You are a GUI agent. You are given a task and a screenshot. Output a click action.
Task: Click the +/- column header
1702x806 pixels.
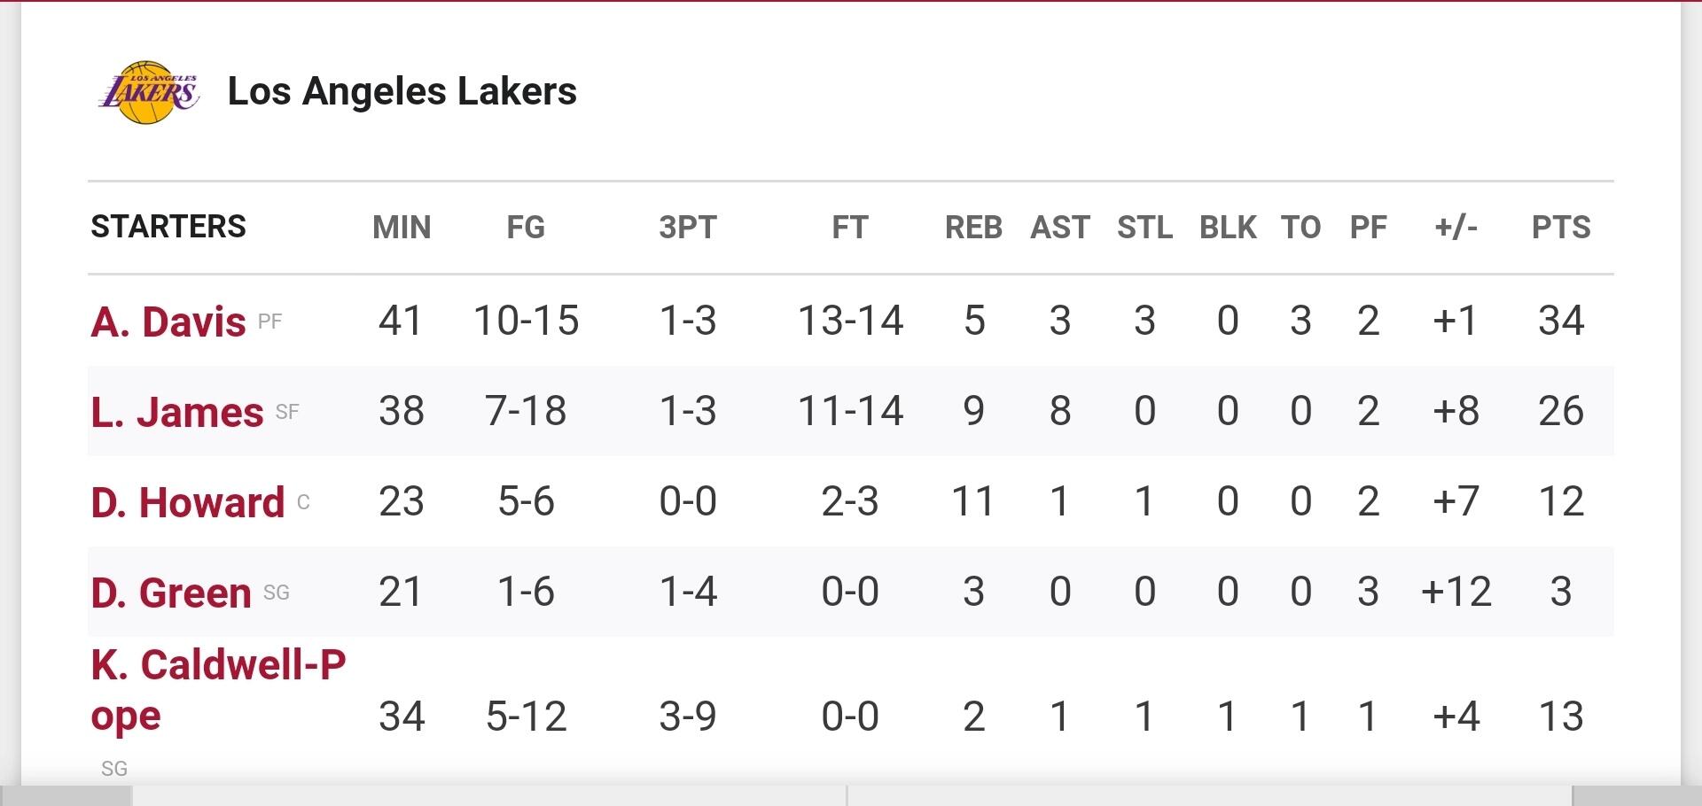tap(1456, 228)
